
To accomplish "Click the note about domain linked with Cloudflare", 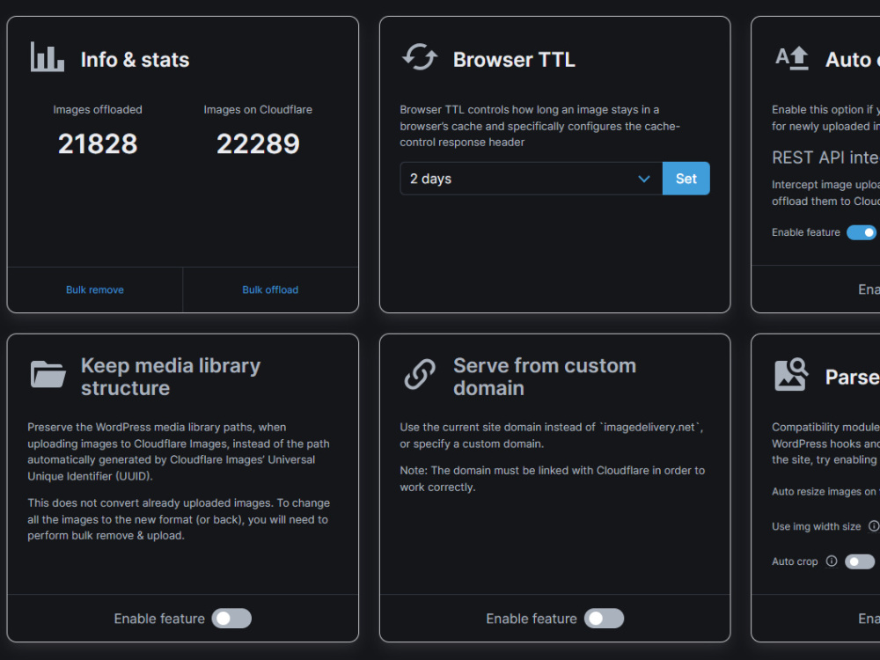I will click(553, 479).
